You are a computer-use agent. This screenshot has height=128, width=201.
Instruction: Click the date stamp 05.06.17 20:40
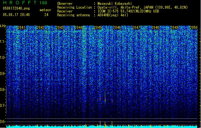click(x=16, y=15)
